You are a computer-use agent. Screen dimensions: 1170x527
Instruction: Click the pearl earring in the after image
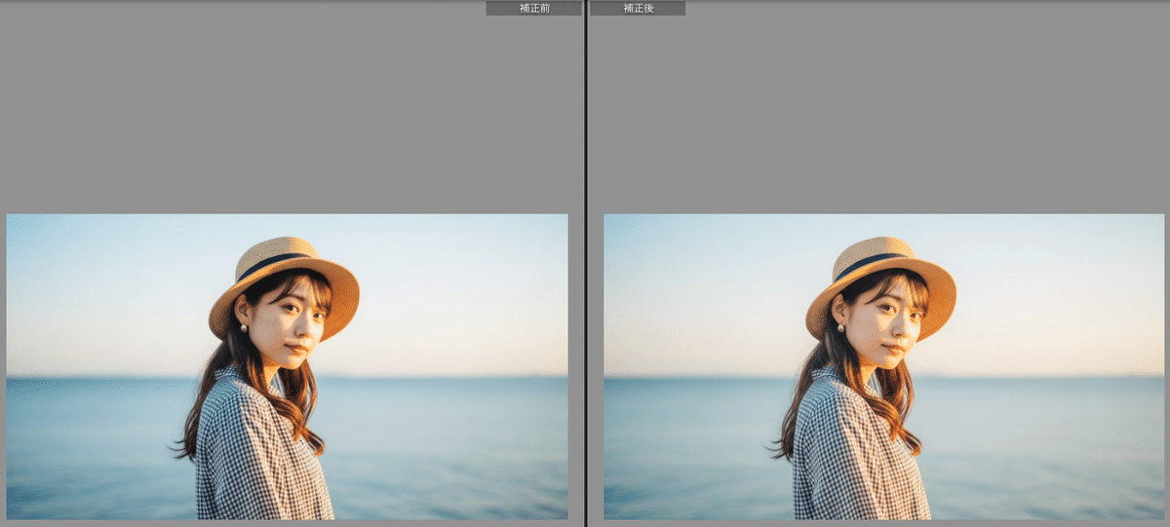[x=838, y=328]
